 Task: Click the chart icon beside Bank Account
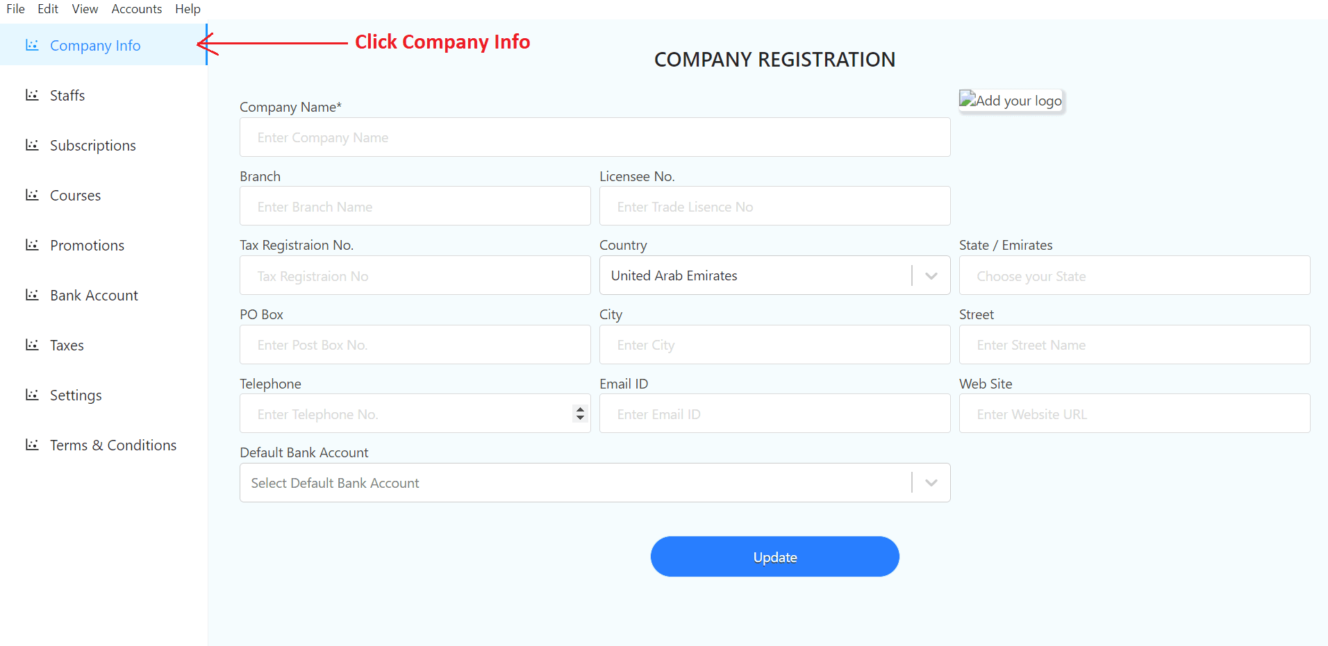32,295
